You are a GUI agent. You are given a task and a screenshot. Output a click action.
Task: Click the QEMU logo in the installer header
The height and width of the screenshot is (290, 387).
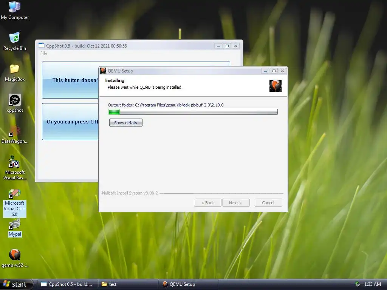click(276, 86)
